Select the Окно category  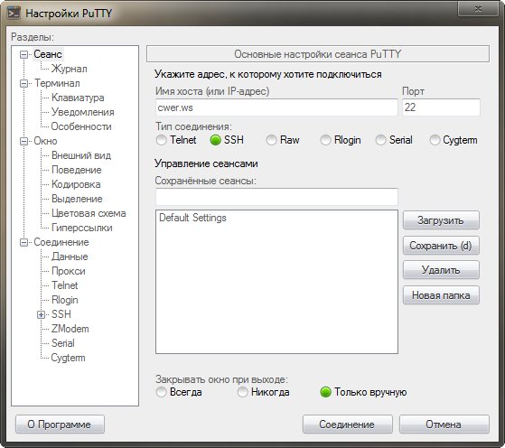click(x=45, y=141)
